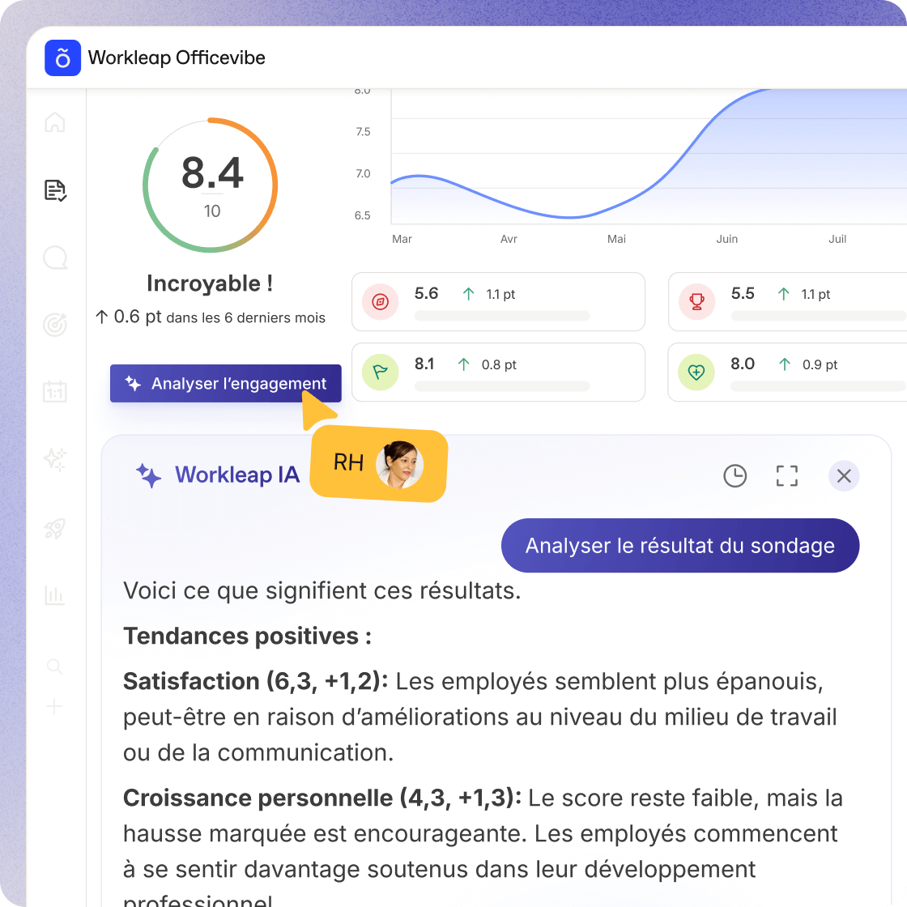907x907 pixels.
Task: Click the Mar label on chart axis
Action: click(402, 239)
